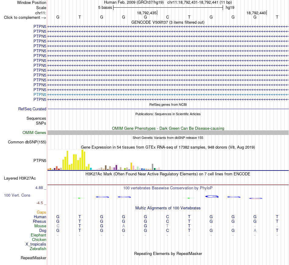The height and width of the screenshot is (265, 289).
Task: Click the gray OMIM Genes bar
Action: tap(168, 132)
